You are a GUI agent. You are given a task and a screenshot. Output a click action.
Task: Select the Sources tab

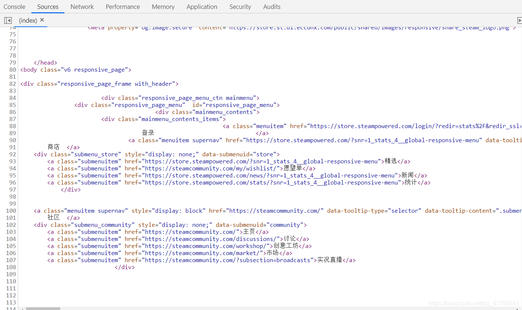click(x=48, y=7)
